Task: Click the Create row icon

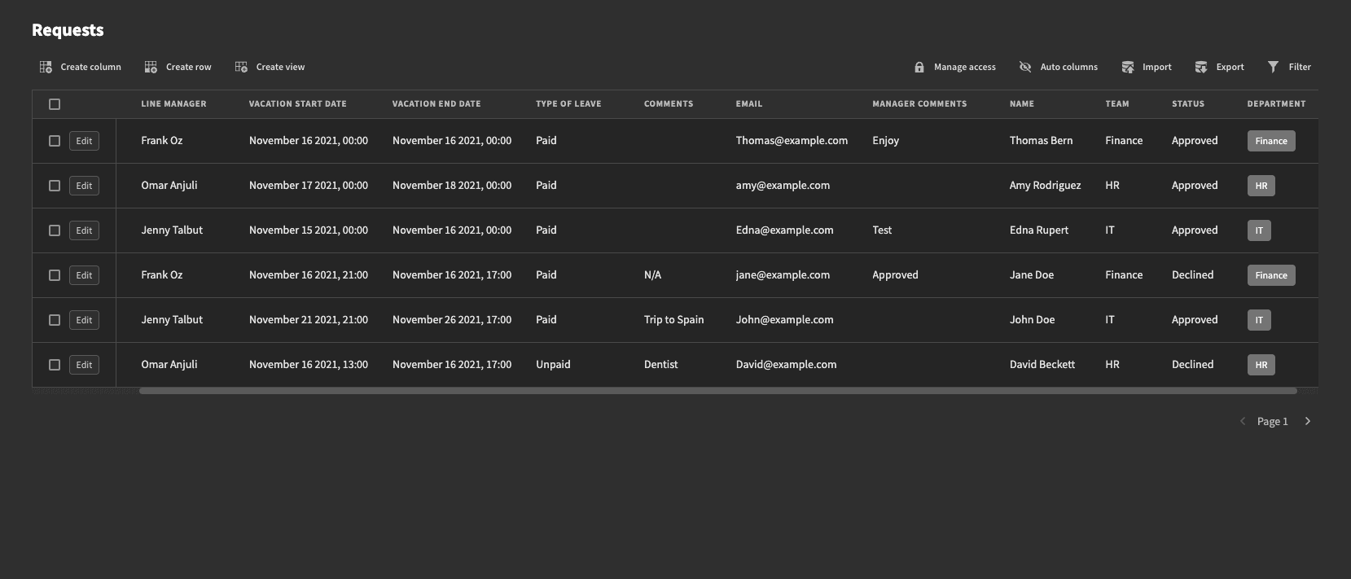Action: (x=151, y=67)
